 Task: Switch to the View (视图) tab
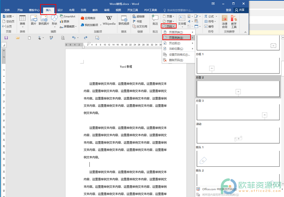(118, 10)
